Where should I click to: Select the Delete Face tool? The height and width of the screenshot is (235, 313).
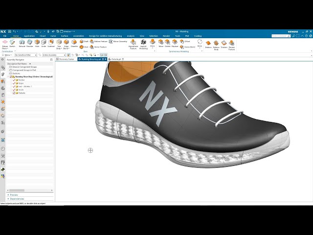[x=167, y=44]
